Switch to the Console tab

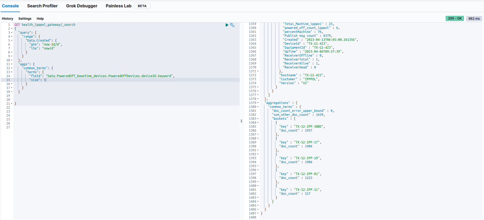point(10,6)
